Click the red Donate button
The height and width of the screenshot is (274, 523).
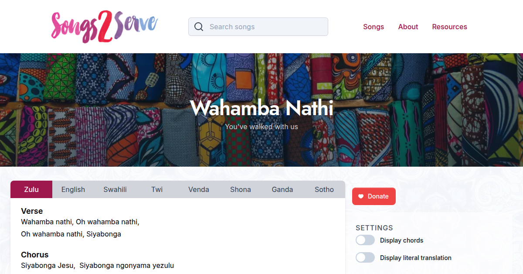[374, 196]
